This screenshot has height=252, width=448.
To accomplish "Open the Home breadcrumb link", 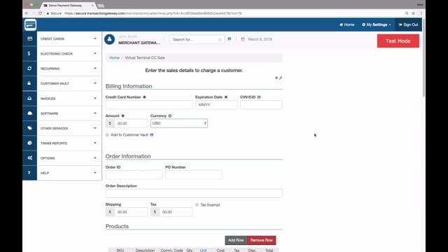I will tap(114, 57).
